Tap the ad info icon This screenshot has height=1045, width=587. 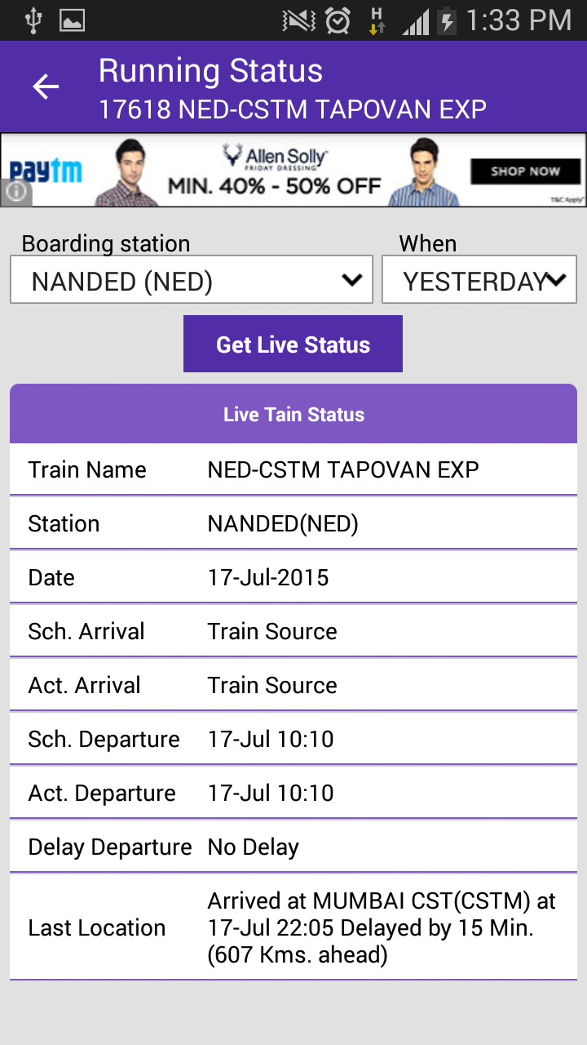click(x=16, y=193)
